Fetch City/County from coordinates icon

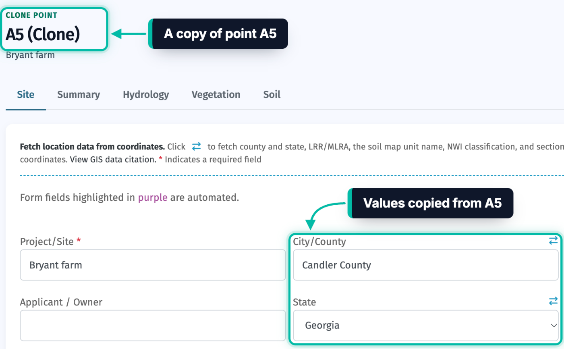click(553, 241)
